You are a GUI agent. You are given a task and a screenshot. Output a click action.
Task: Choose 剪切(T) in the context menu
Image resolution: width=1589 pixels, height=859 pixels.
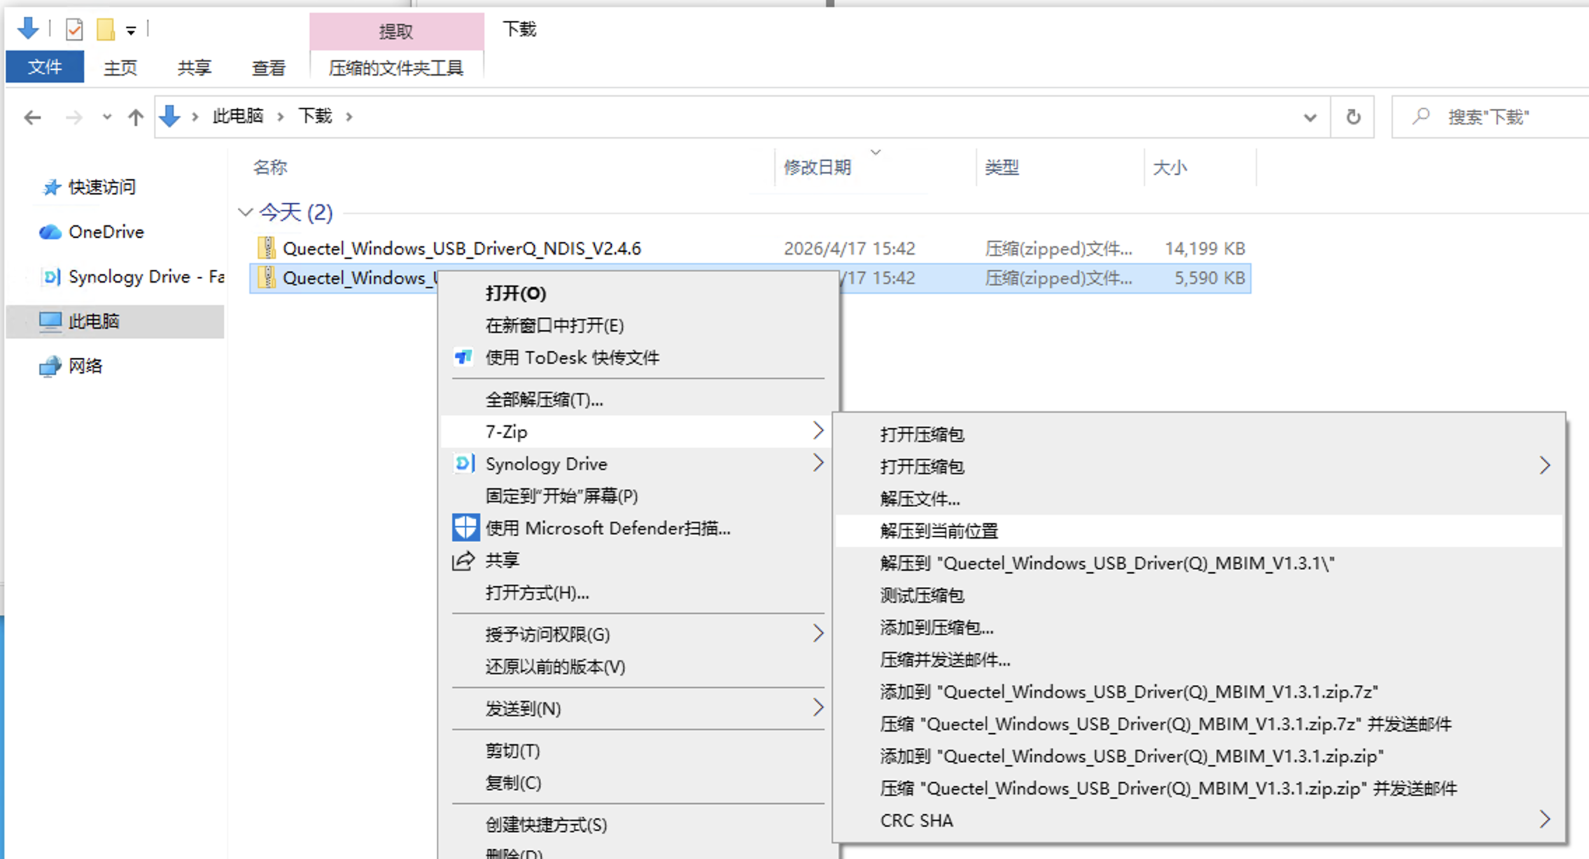tap(512, 751)
